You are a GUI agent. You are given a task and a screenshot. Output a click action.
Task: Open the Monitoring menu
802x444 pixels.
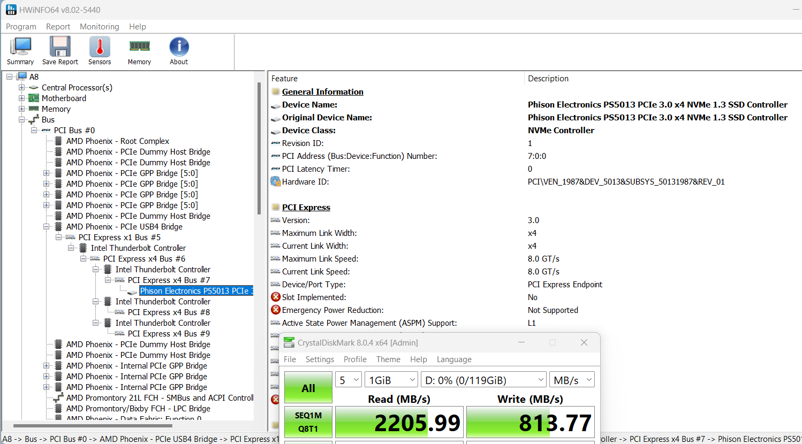99,27
